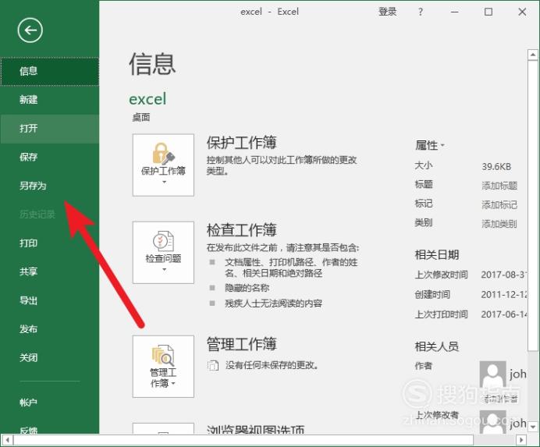Viewport: 540px width, 447px height.
Task: Select the Export (导出) menu item
Action: point(50,300)
